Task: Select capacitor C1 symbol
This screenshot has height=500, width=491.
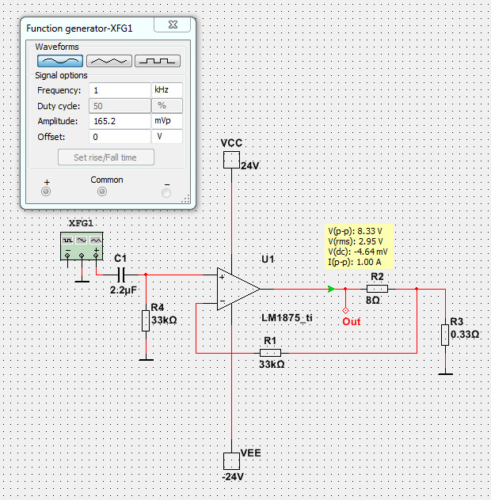Action: [x=121, y=275]
